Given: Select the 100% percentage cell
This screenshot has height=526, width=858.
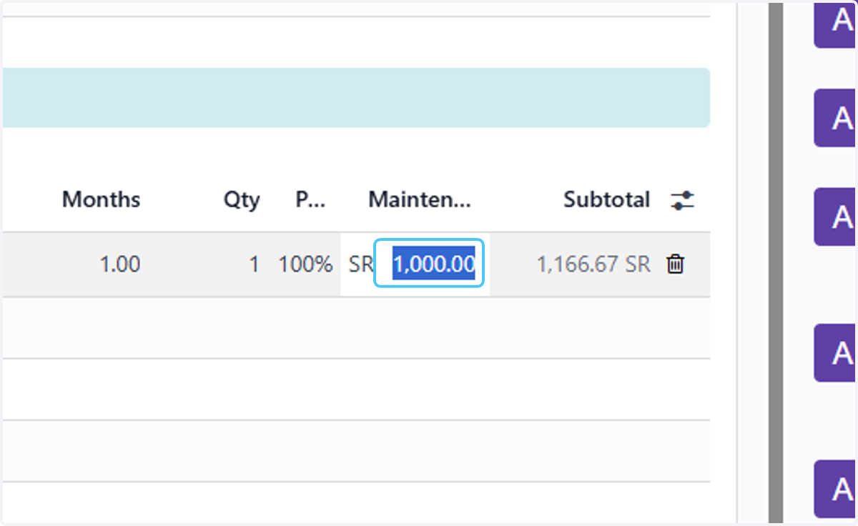Looking at the screenshot, I should coord(305,264).
